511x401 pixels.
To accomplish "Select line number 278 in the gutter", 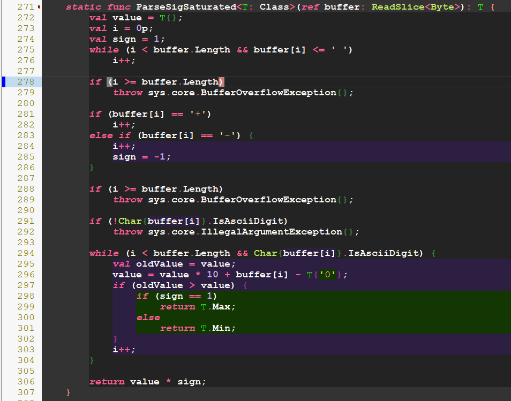I will coord(25,82).
